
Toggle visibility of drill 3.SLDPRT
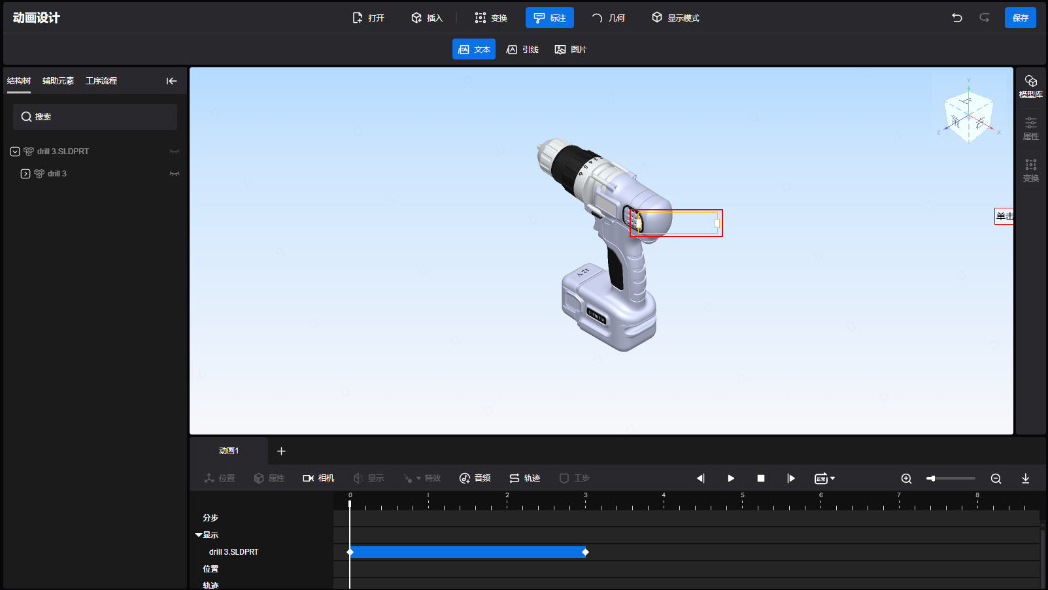(x=175, y=152)
